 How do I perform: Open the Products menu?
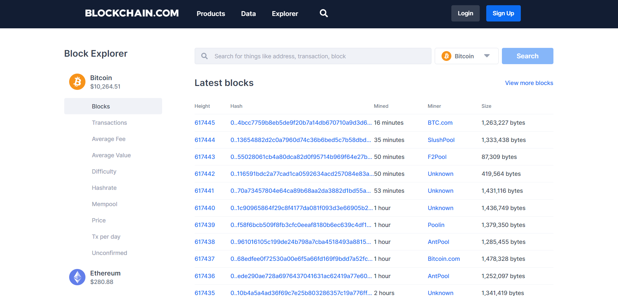tap(211, 14)
